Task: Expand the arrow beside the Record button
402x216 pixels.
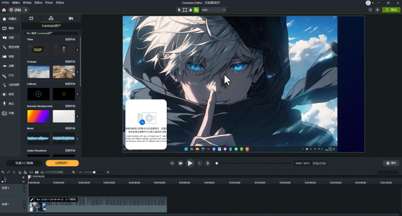Action: pos(25,10)
